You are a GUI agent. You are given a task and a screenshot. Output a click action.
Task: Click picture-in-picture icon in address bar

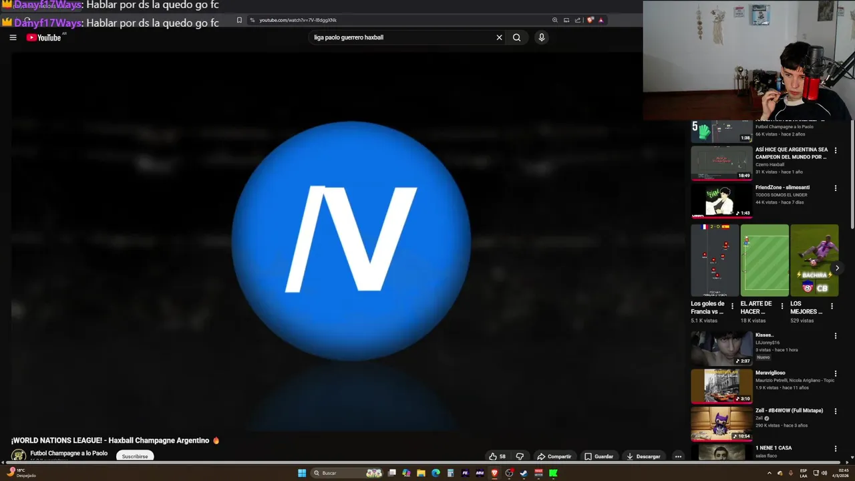[x=566, y=20]
